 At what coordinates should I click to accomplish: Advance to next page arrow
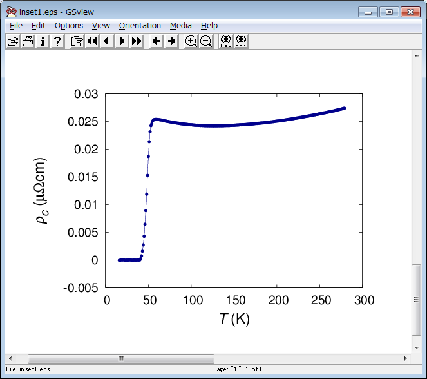[122, 41]
